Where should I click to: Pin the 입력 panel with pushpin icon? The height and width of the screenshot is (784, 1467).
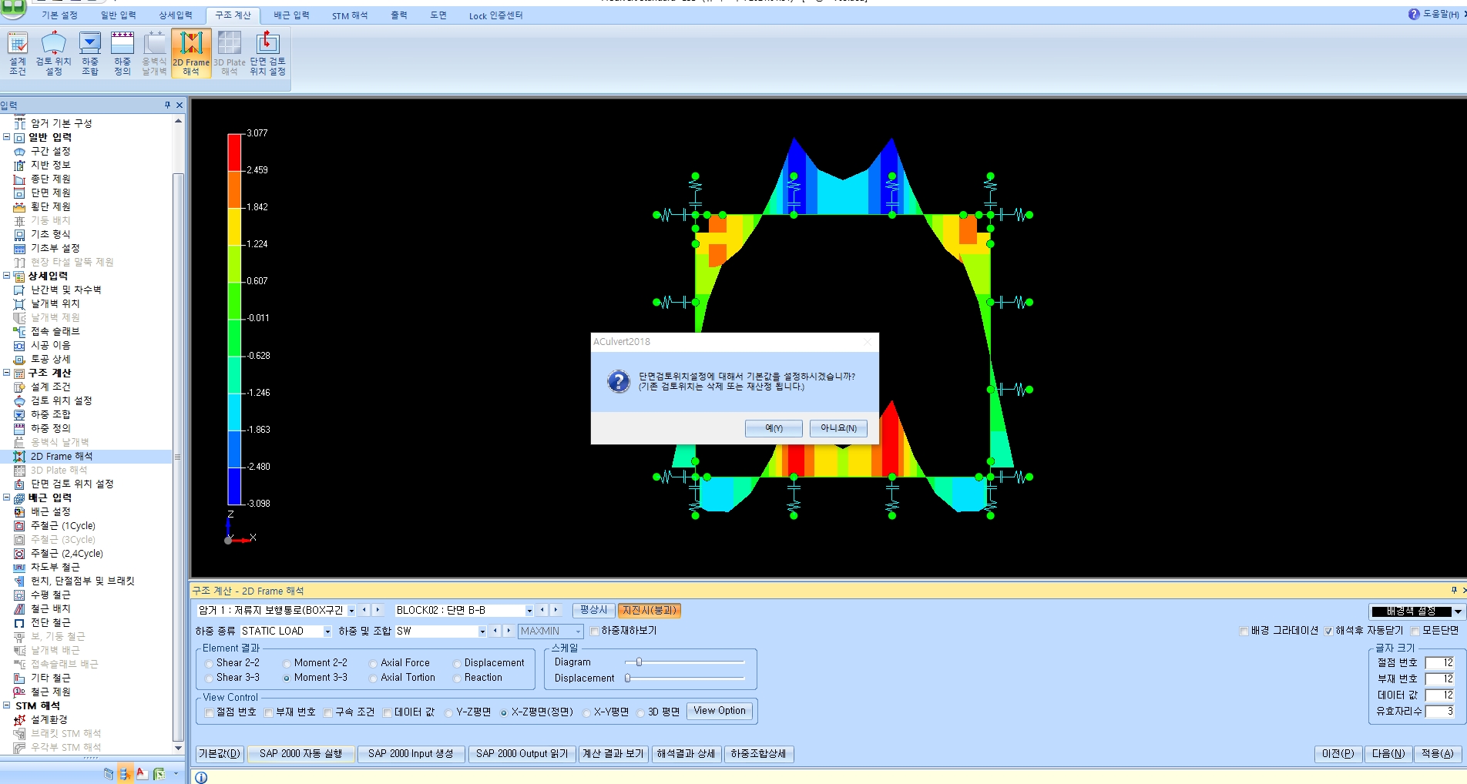pyautogui.click(x=167, y=105)
